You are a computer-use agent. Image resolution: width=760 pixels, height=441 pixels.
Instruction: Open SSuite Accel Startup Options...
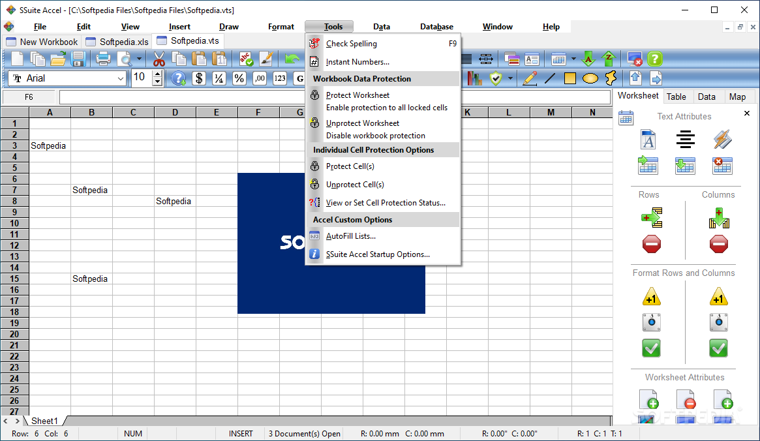[x=383, y=254]
